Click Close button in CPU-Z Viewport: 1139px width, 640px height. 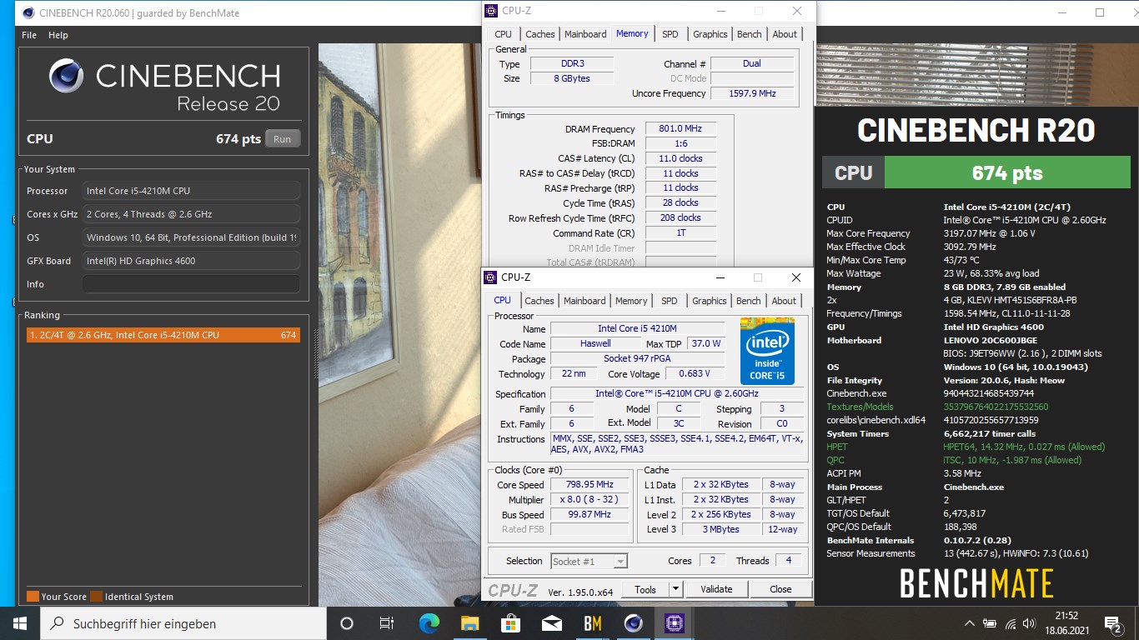[x=780, y=589]
